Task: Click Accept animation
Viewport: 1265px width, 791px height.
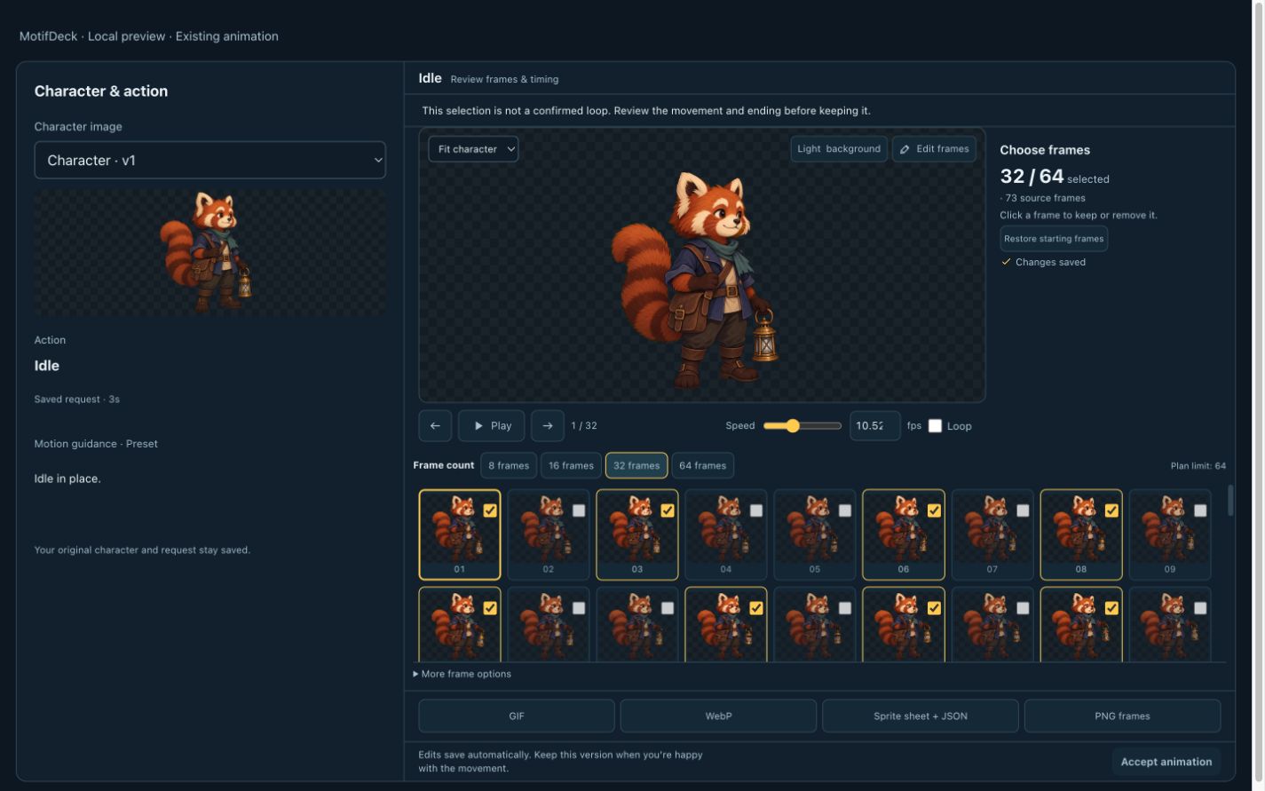Action: (1166, 762)
